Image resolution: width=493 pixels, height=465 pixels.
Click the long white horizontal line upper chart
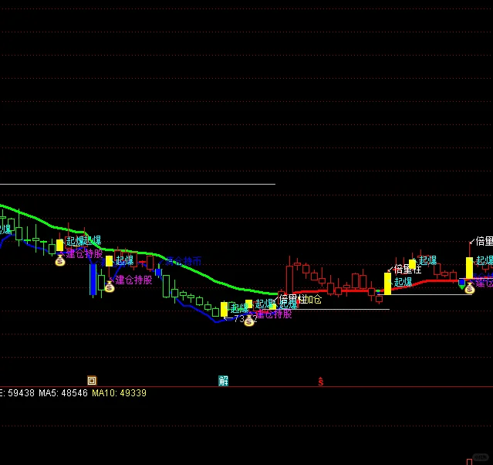(137, 184)
